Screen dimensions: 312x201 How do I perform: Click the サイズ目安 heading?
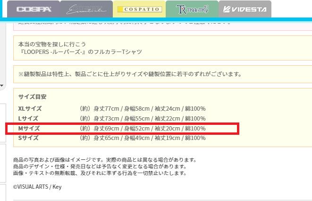[x=32, y=97]
